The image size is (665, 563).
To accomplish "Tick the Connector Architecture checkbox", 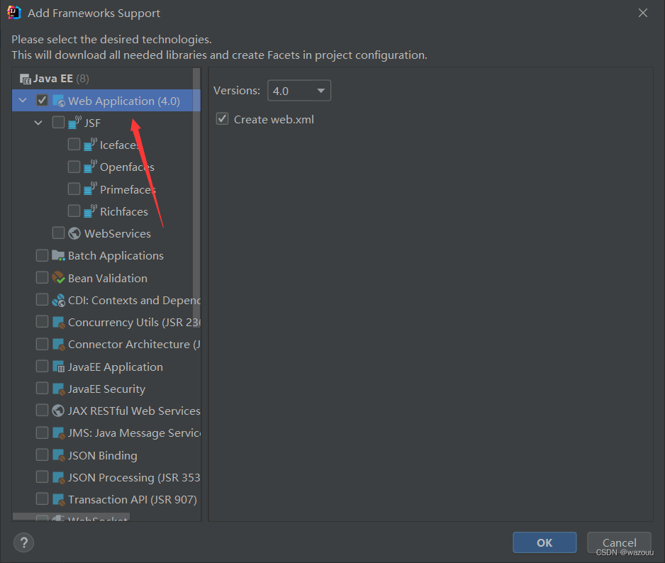I will point(42,344).
